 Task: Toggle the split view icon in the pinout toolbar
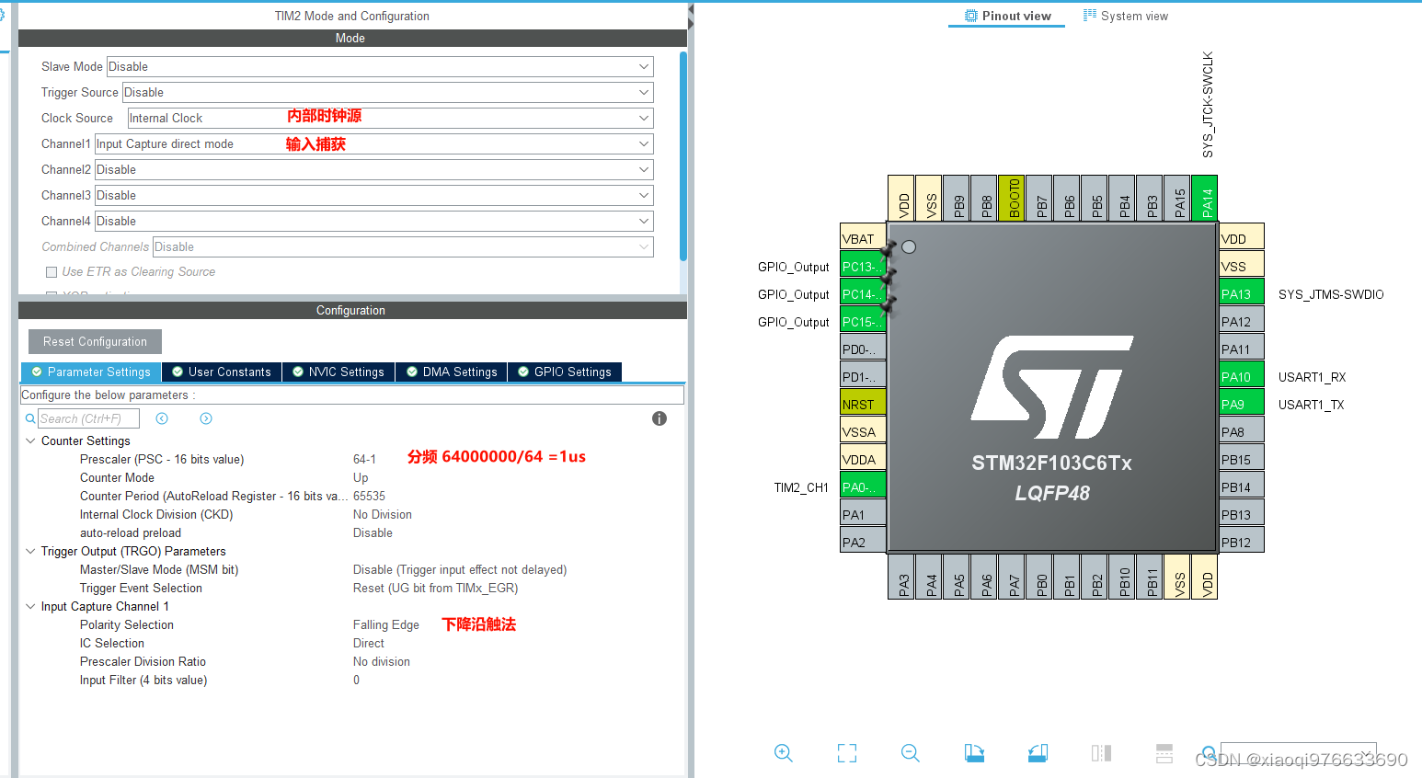pos(1101,753)
